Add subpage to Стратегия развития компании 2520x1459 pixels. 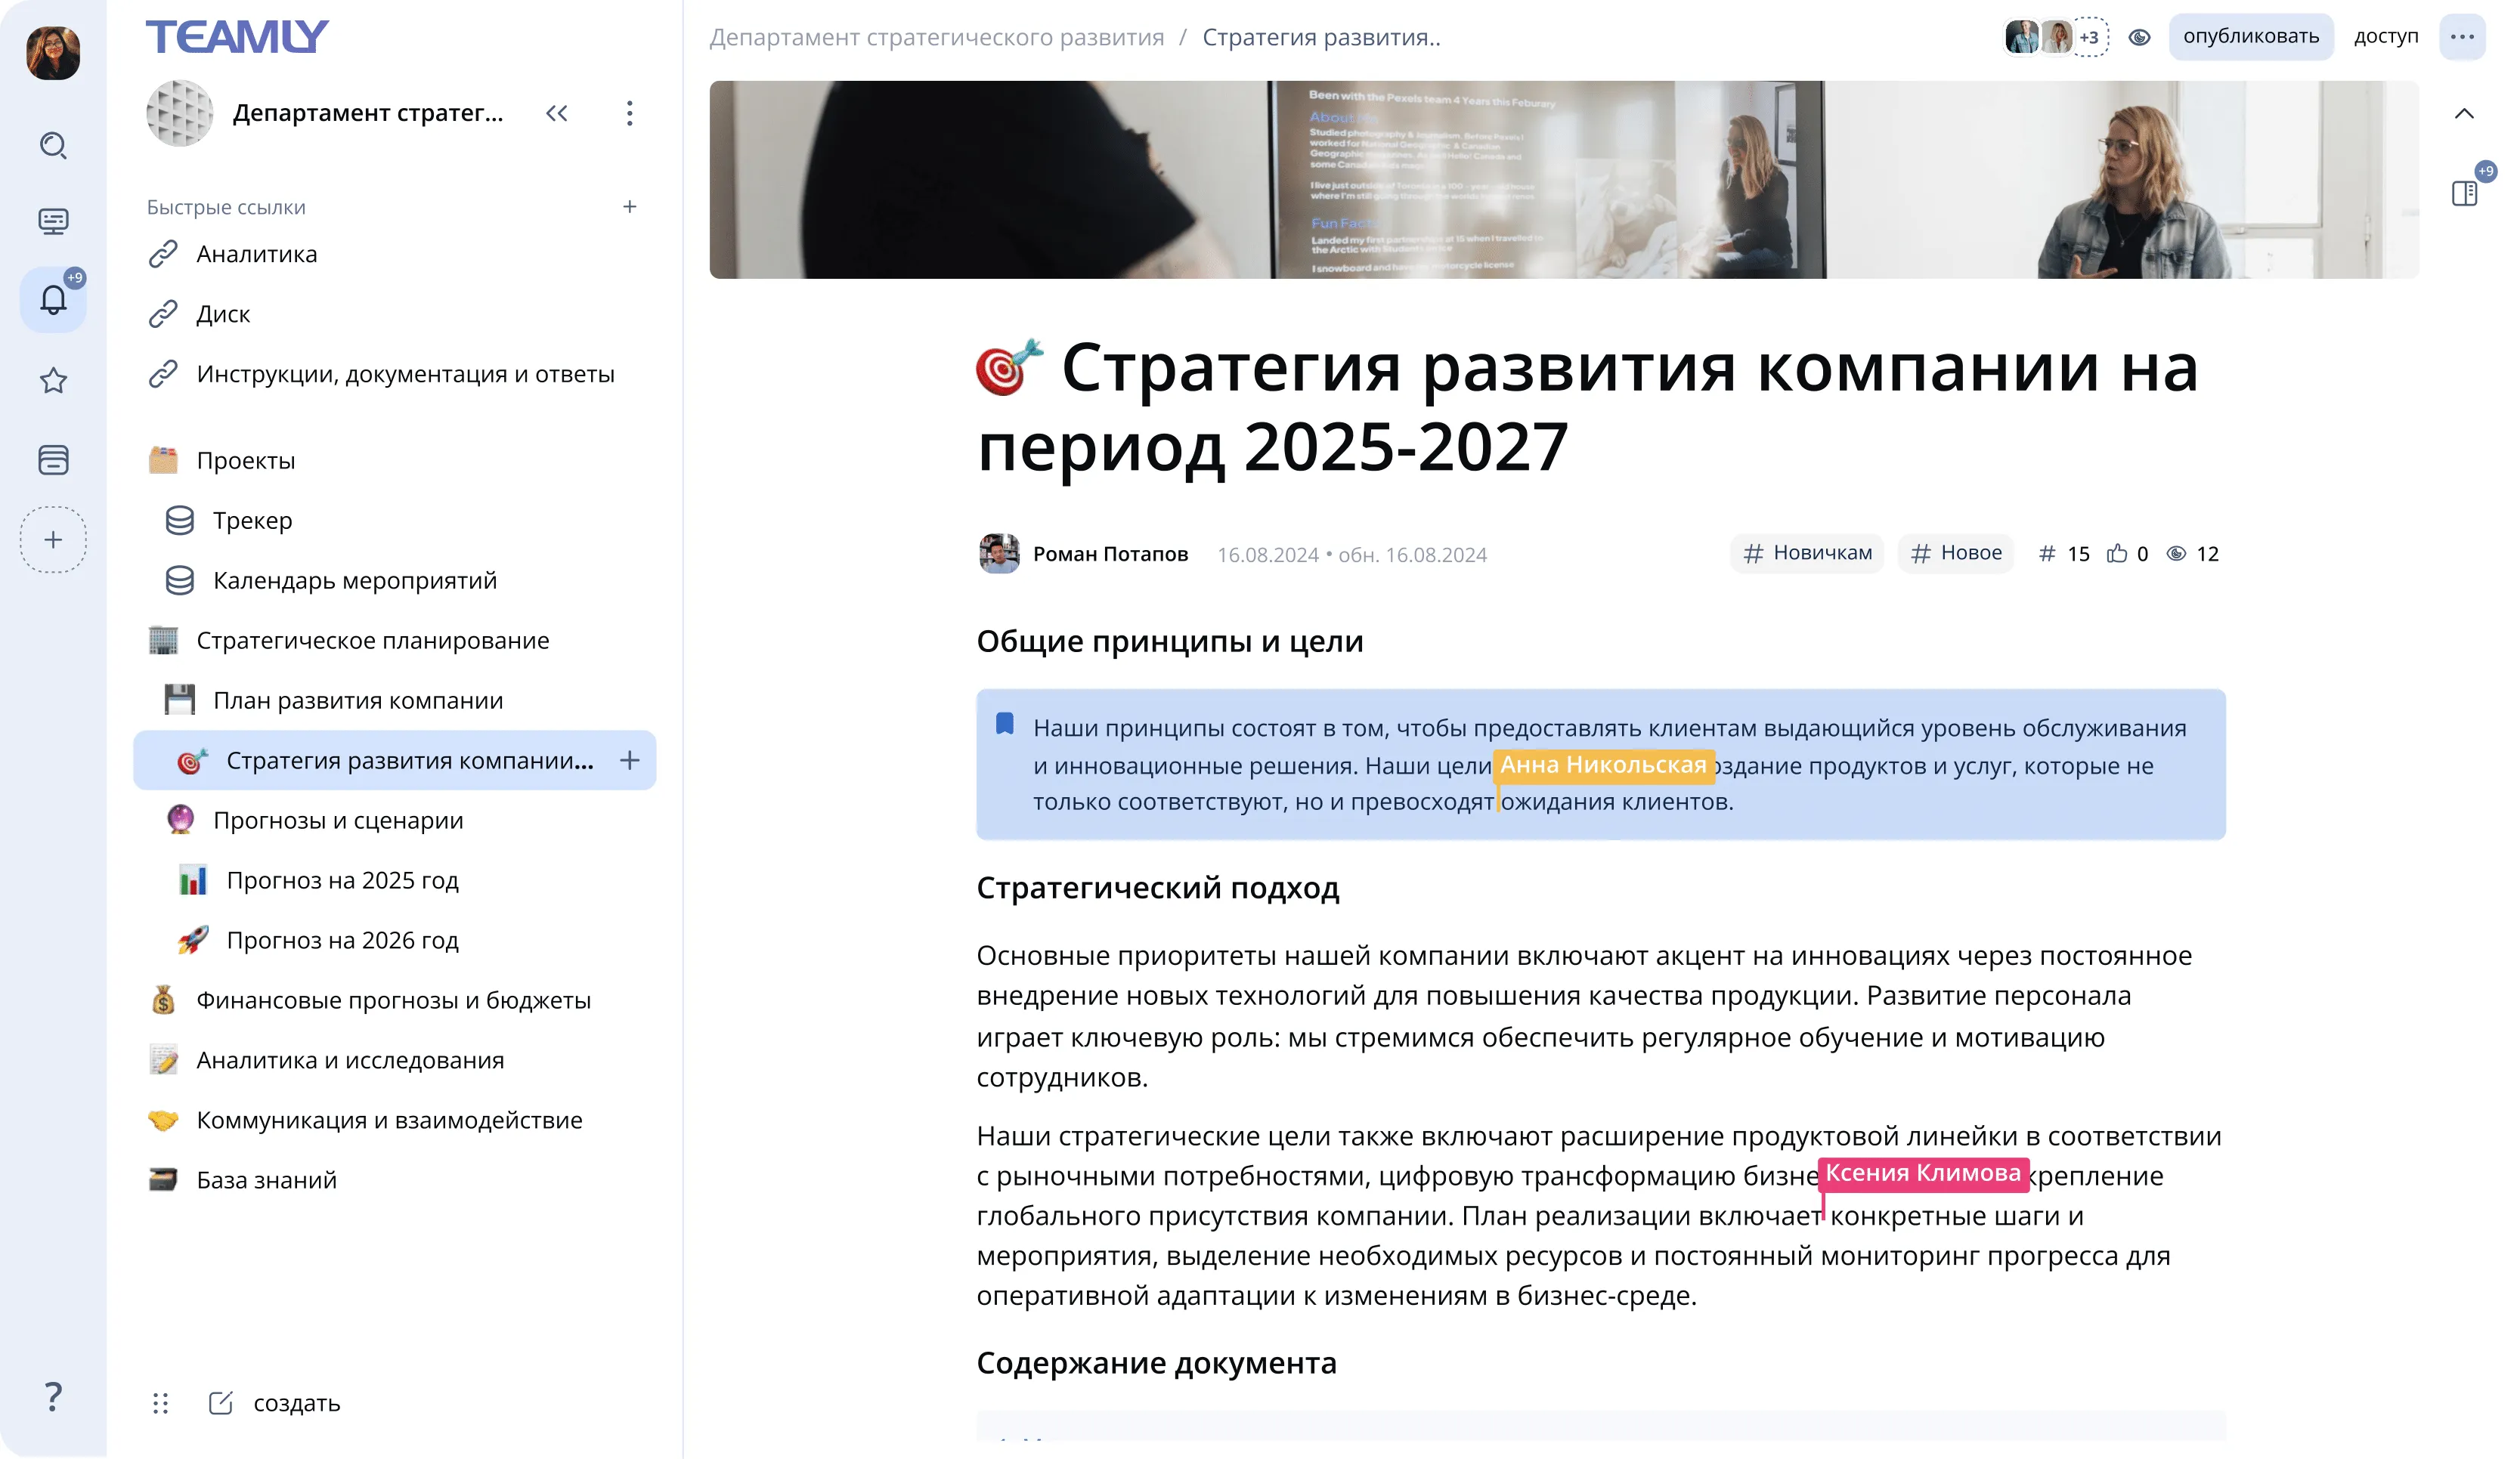(629, 761)
